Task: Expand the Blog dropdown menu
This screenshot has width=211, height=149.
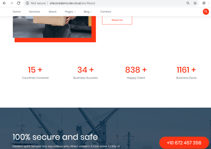Action: [87, 12]
